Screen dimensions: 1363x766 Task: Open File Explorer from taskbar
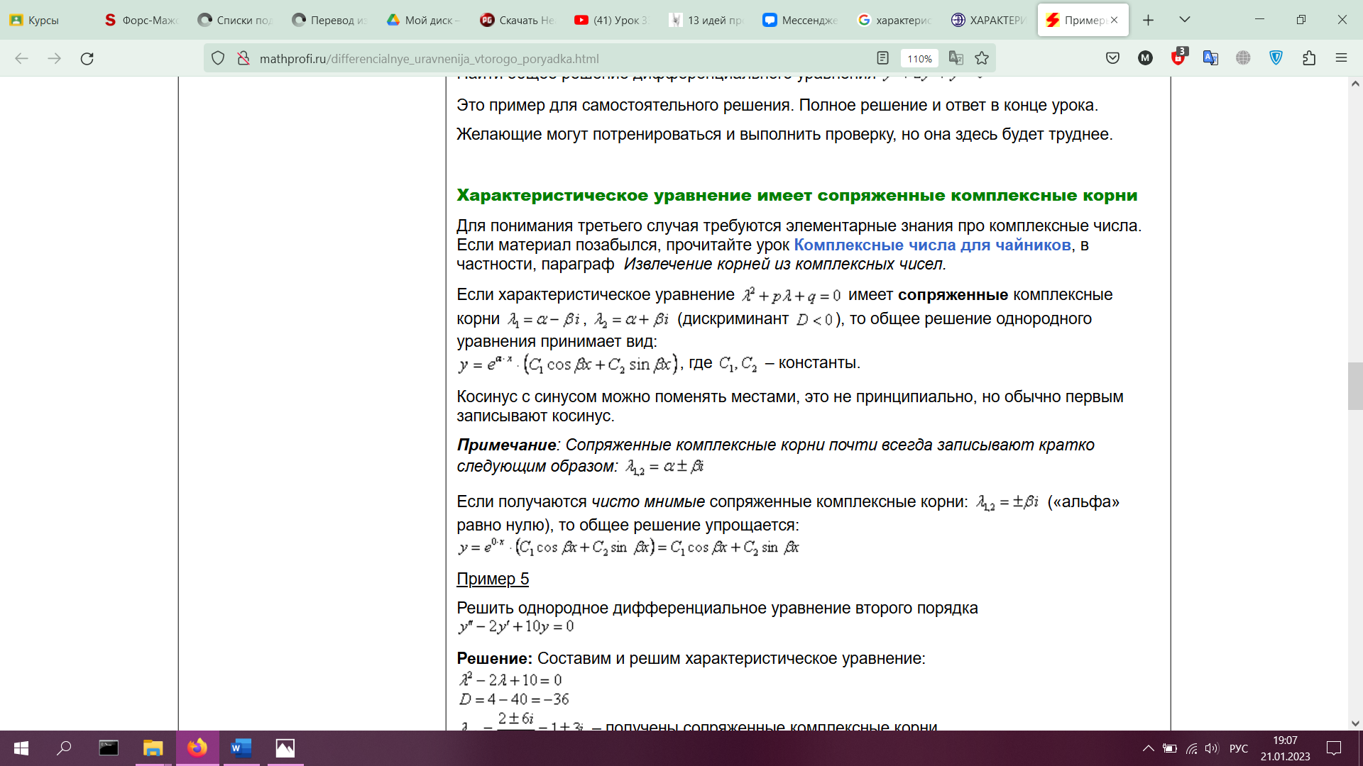pos(153,748)
